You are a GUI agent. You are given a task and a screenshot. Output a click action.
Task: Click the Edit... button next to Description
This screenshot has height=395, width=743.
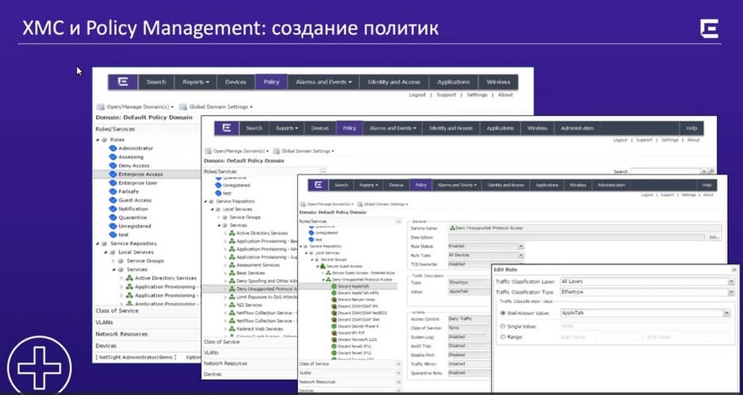tap(714, 237)
